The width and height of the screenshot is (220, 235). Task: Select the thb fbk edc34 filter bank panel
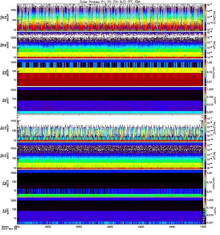click(110, 73)
